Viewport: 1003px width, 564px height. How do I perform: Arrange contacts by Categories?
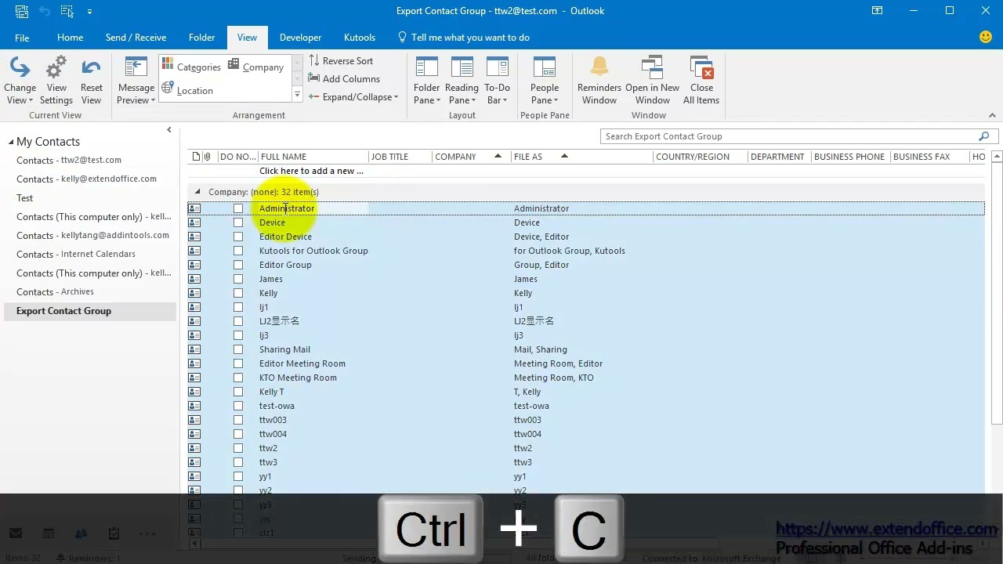(191, 67)
